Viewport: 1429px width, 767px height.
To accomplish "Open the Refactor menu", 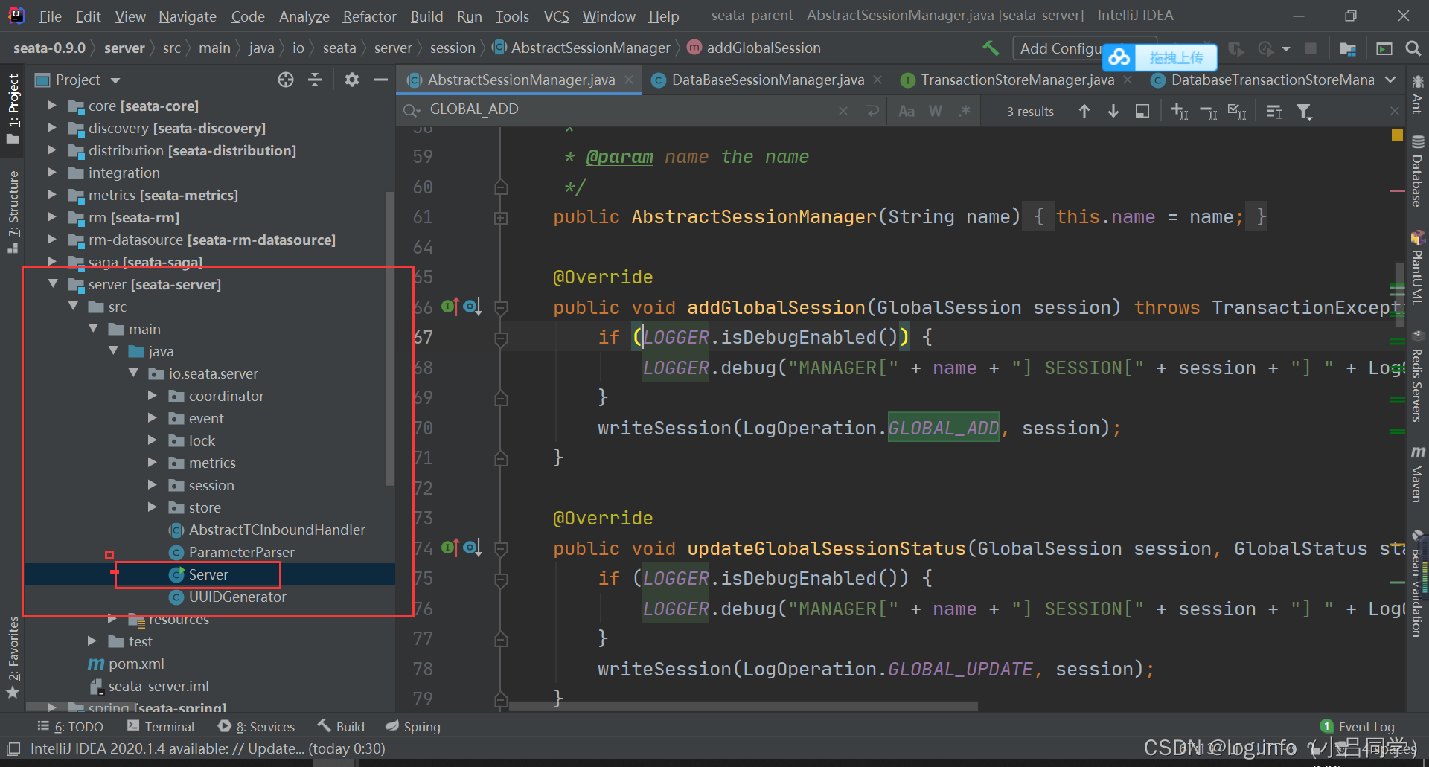I will (369, 16).
